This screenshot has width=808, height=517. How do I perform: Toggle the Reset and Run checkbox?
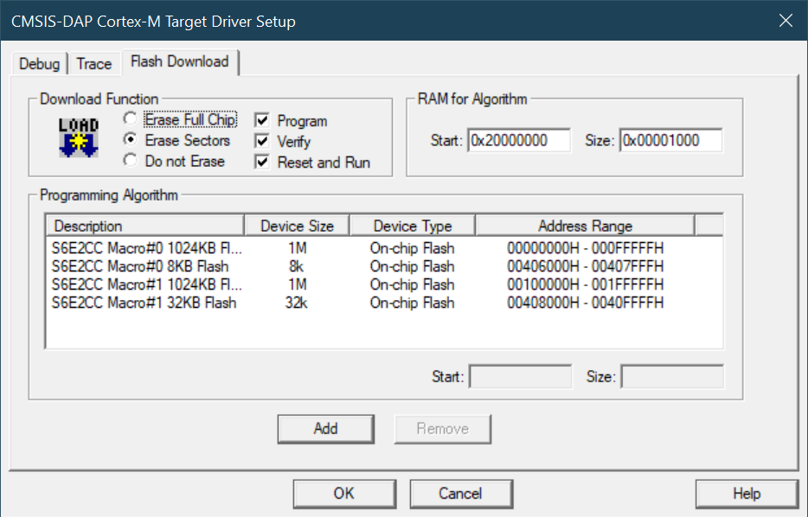[262, 162]
